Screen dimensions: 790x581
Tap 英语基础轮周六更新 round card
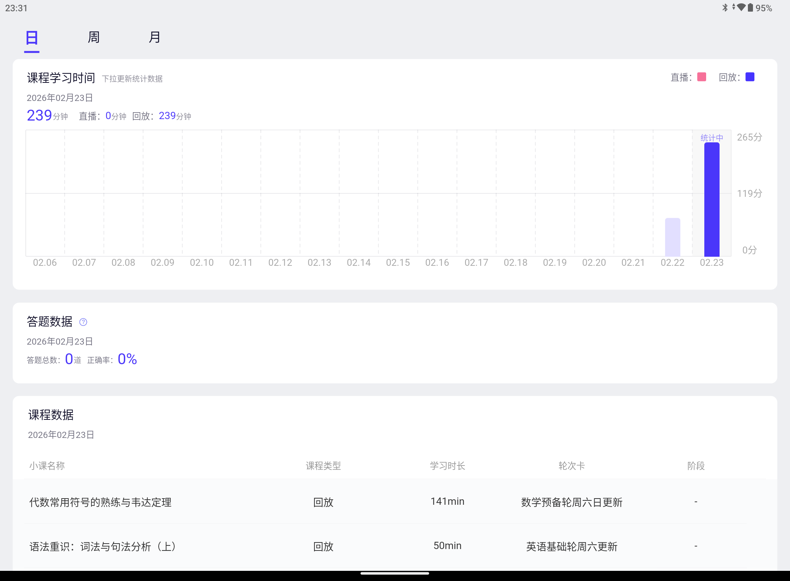572,547
